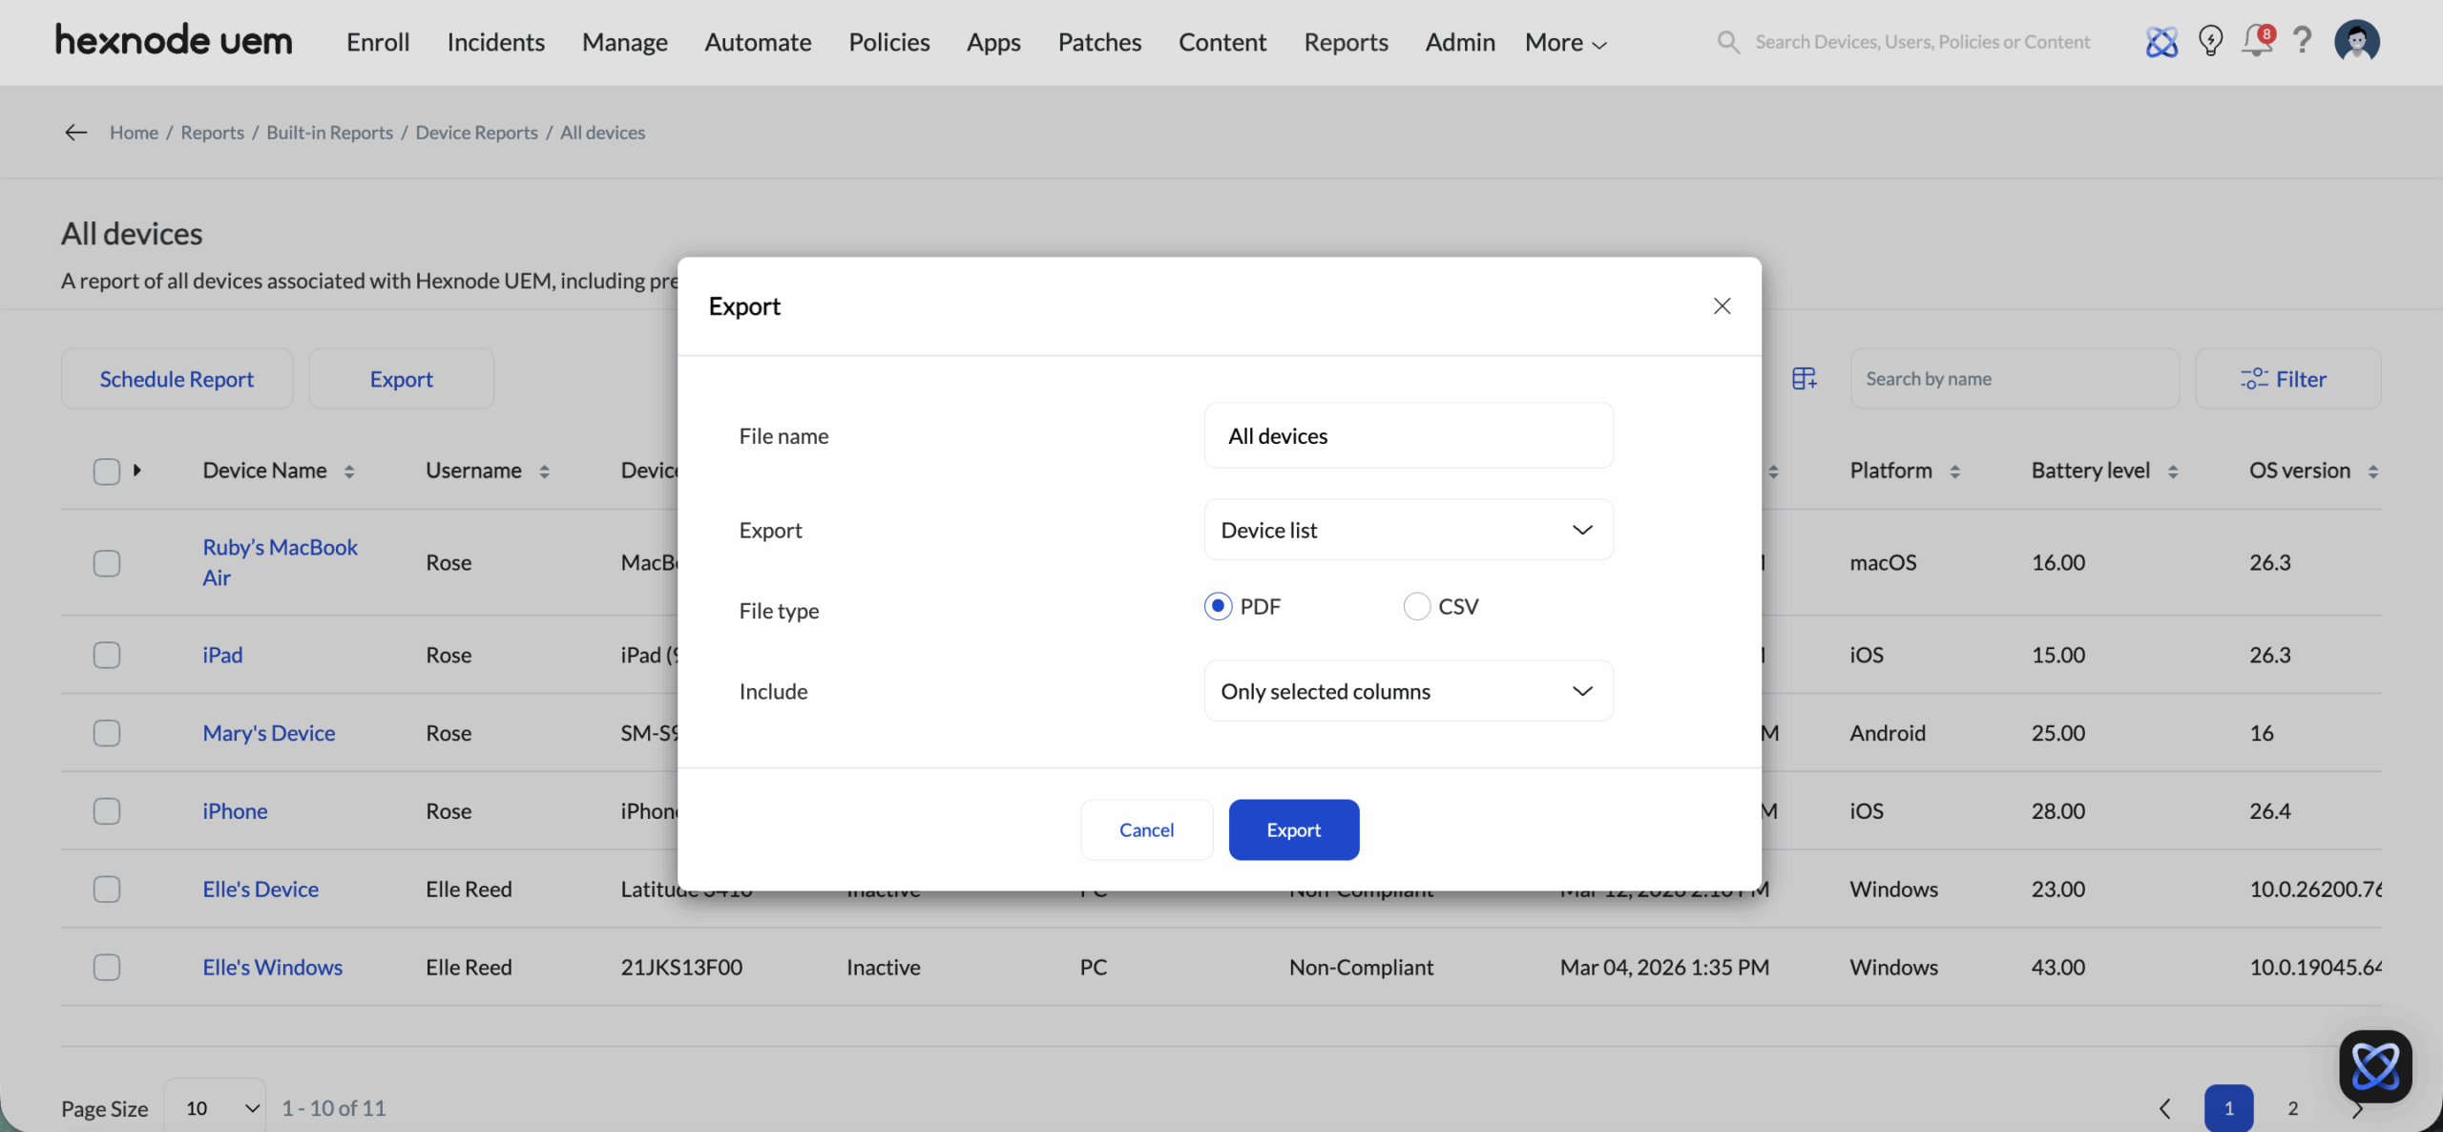
Task: Toggle the select-all devices checkbox
Action: pyautogui.click(x=107, y=472)
